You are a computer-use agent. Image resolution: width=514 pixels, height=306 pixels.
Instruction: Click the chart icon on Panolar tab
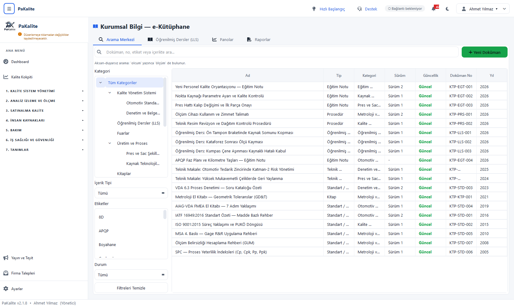coord(214,39)
